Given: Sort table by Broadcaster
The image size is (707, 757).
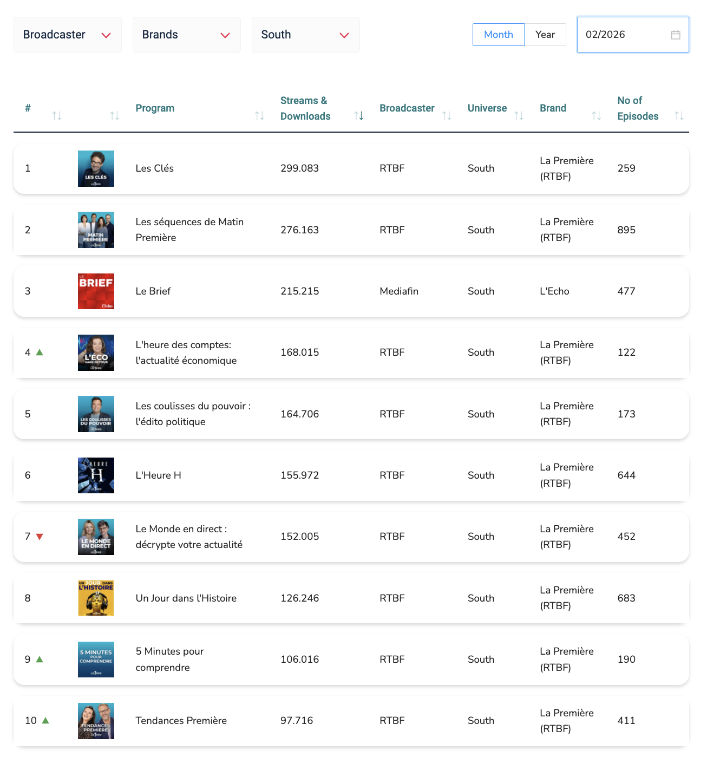Looking at the screenshot, I should coord(447,115).
